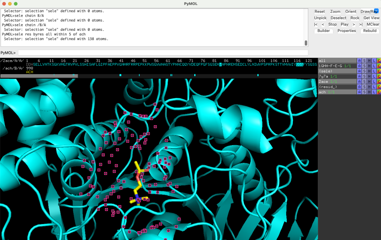Open the Properties panel
The image size is (381, 240).
346,31
